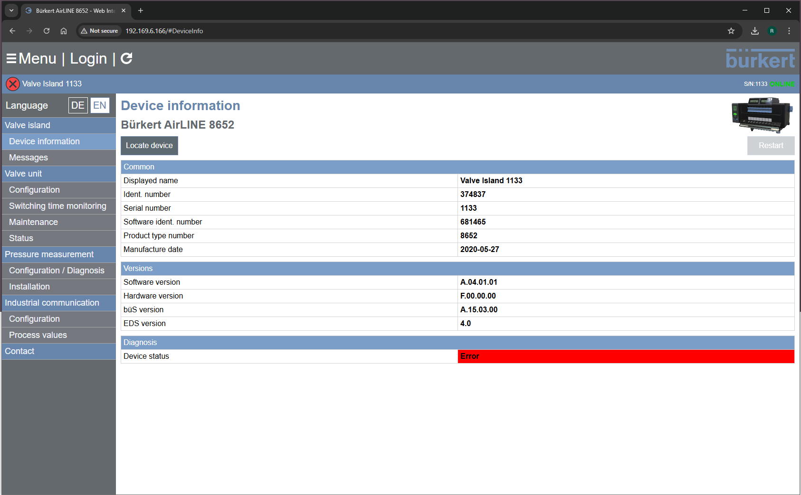The height and width of the screenshot is (495, 801).
Task: Open Valve unit Status page
Action: (x=59, y=238)
